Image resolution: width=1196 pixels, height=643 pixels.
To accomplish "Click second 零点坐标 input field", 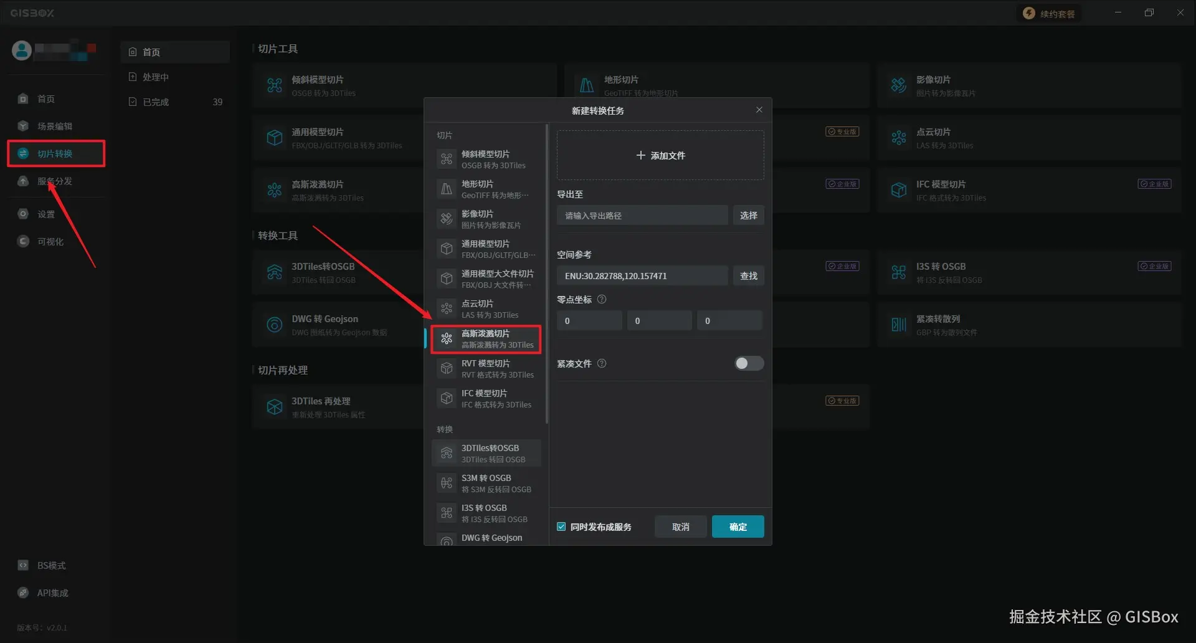I will (x=660, y=321).
